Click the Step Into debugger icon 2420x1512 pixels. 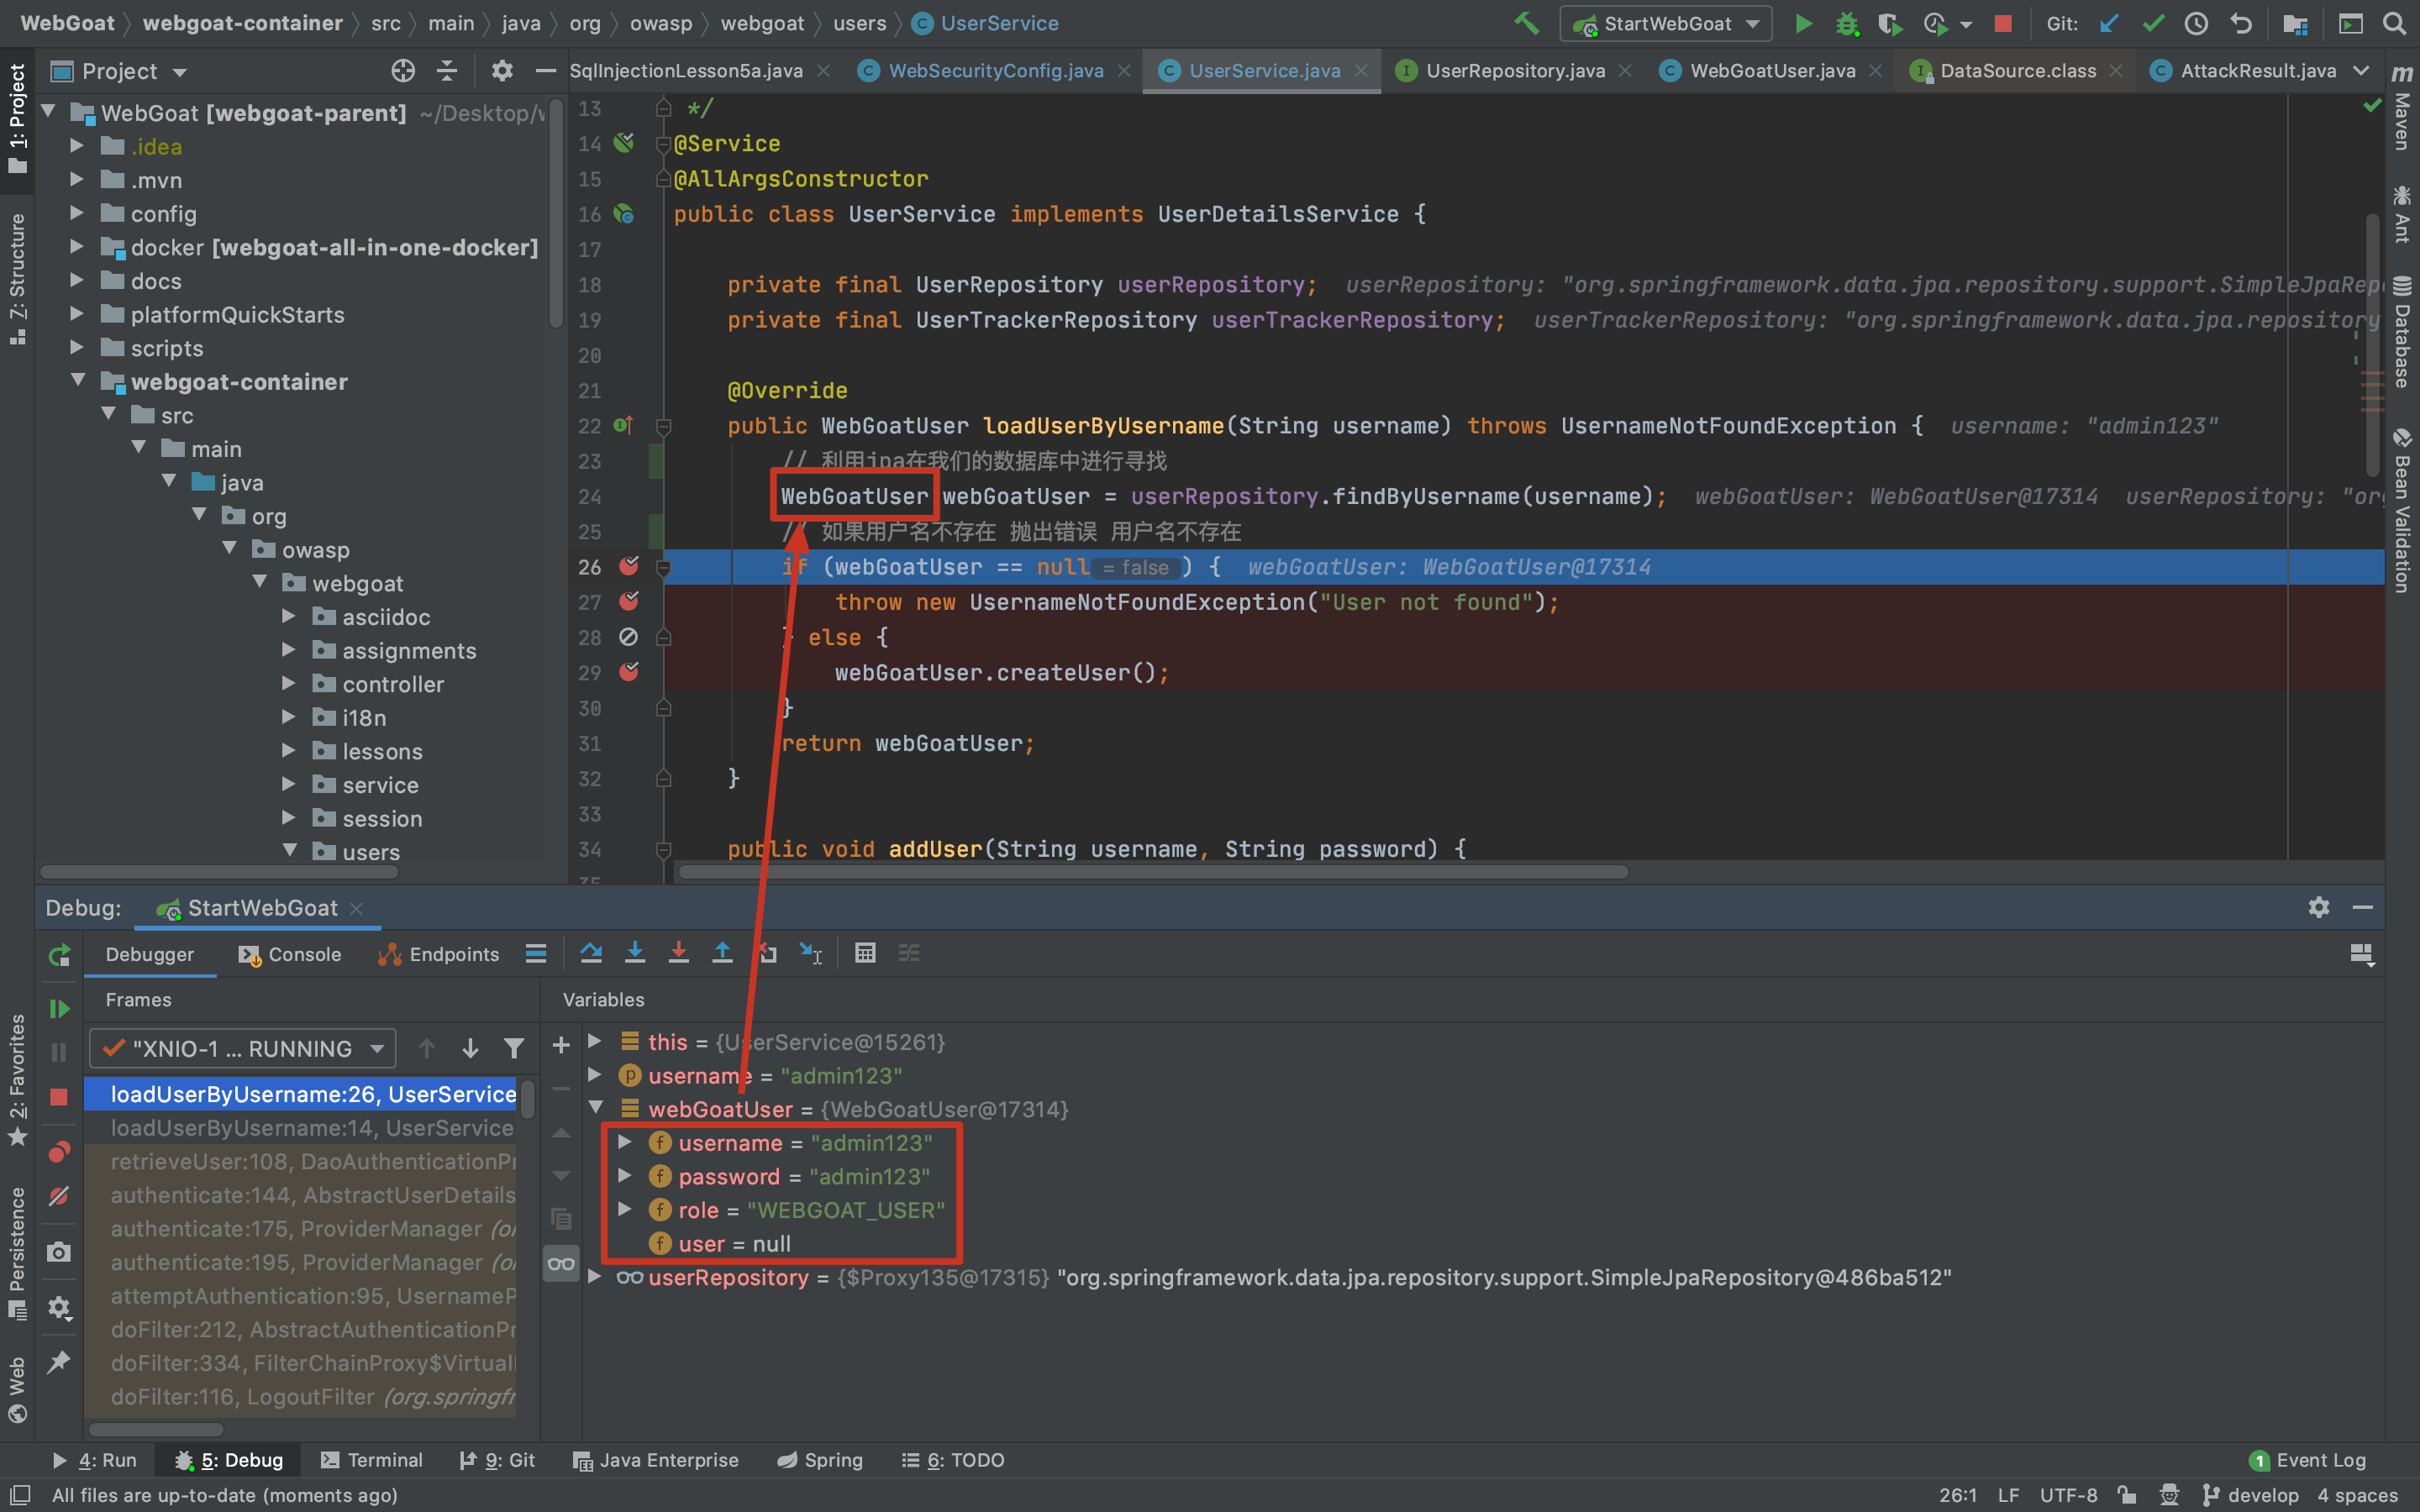pyautogui.click(x=635, y=953)
